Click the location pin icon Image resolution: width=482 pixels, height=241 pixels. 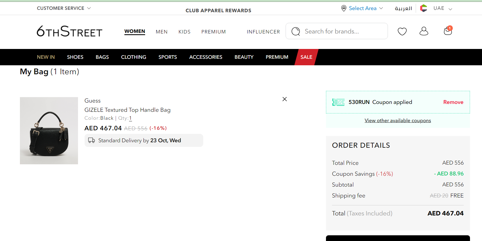pos(344,8)
